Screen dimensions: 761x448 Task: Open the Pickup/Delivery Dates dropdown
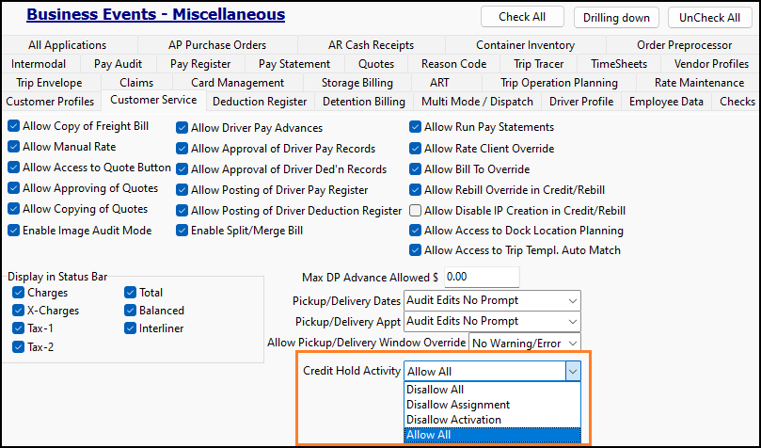point(492,301)
